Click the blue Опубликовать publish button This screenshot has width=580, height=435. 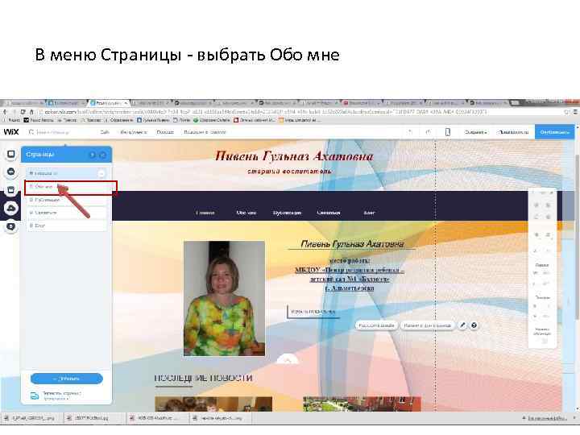554,132
